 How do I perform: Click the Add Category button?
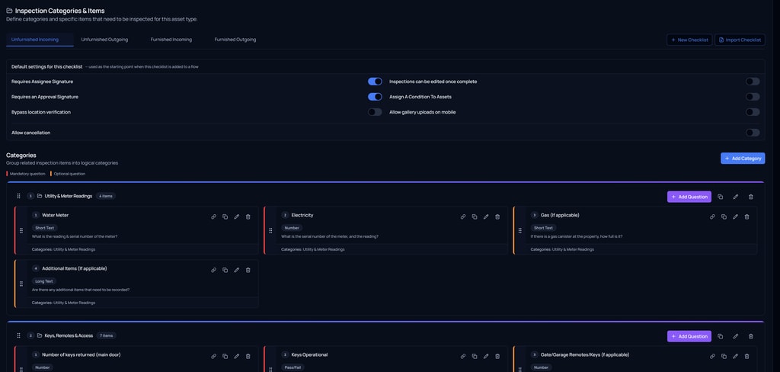click(x=743, y=159)
